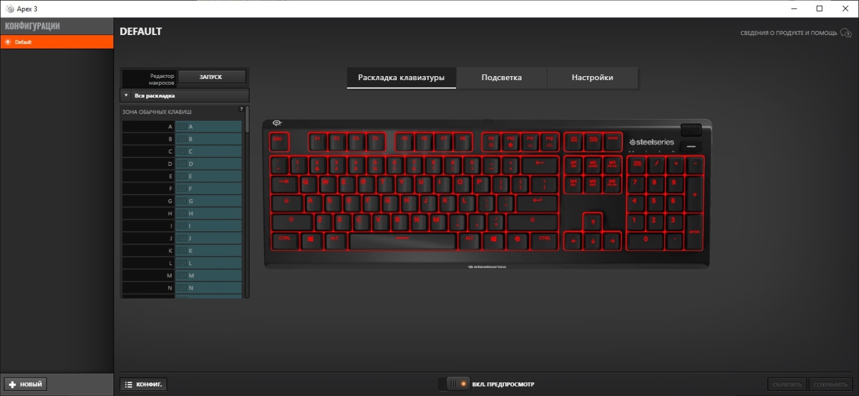The width and height of the screenshot is (859, 396).
Task: Select the SteelSeries function key beside right CTRL
Action: 518,240
